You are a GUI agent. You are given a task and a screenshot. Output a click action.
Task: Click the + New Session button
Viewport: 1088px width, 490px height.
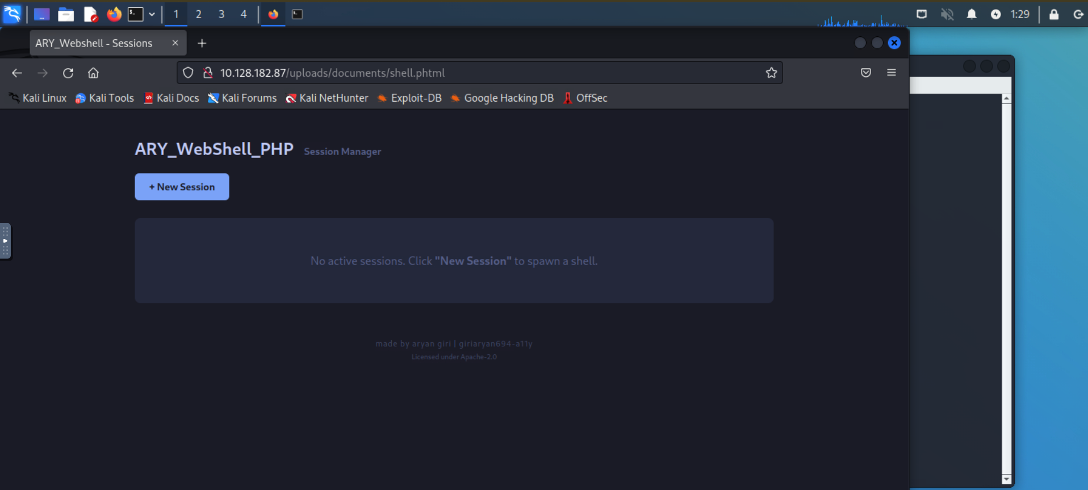182,187
